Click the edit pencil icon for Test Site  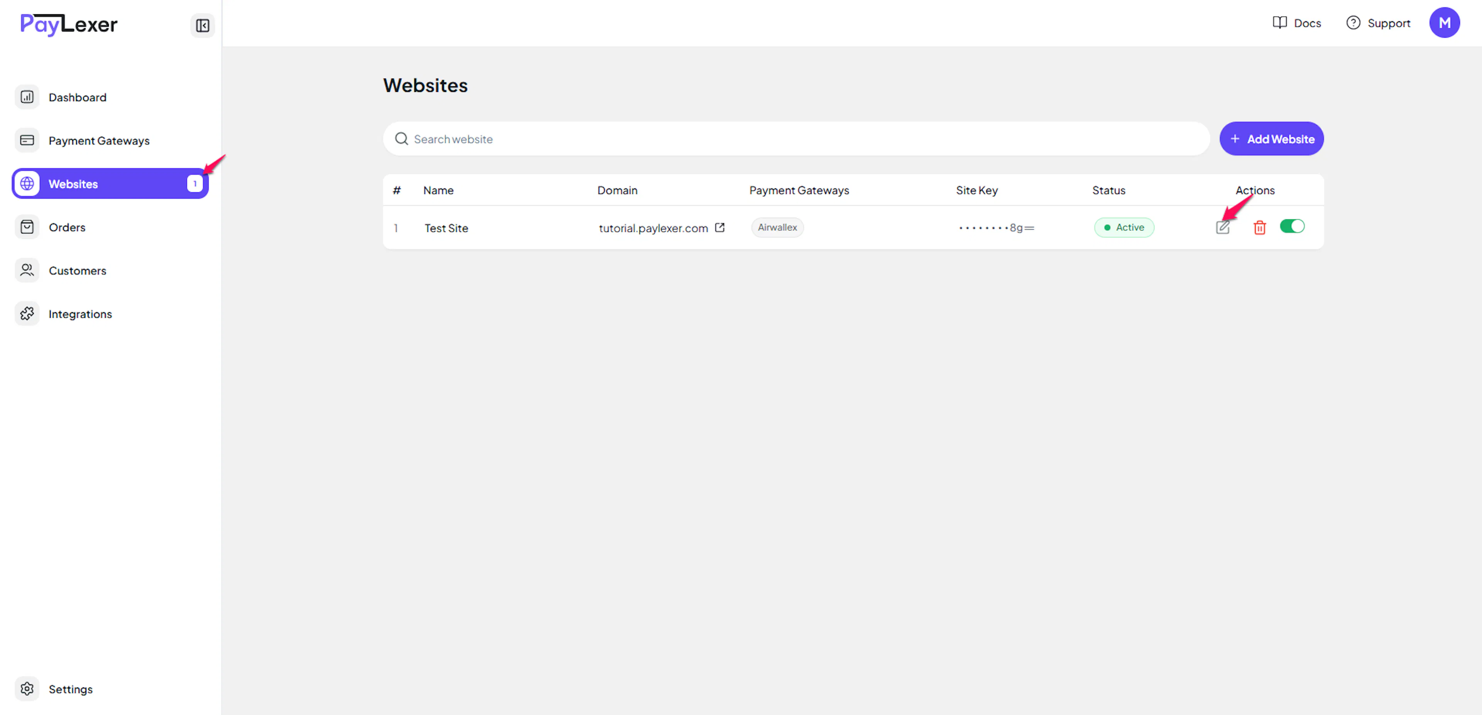1223,228
